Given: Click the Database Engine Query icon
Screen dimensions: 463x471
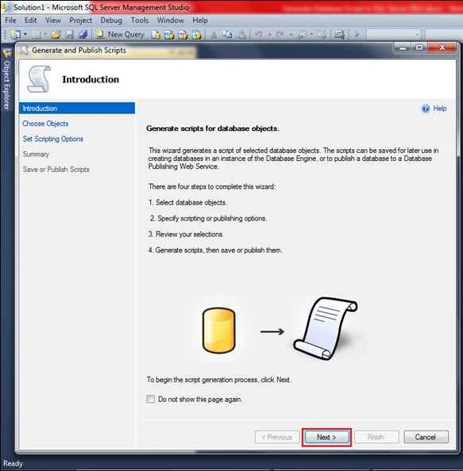Looking at the screenshot, I should [x=156, y=35].
